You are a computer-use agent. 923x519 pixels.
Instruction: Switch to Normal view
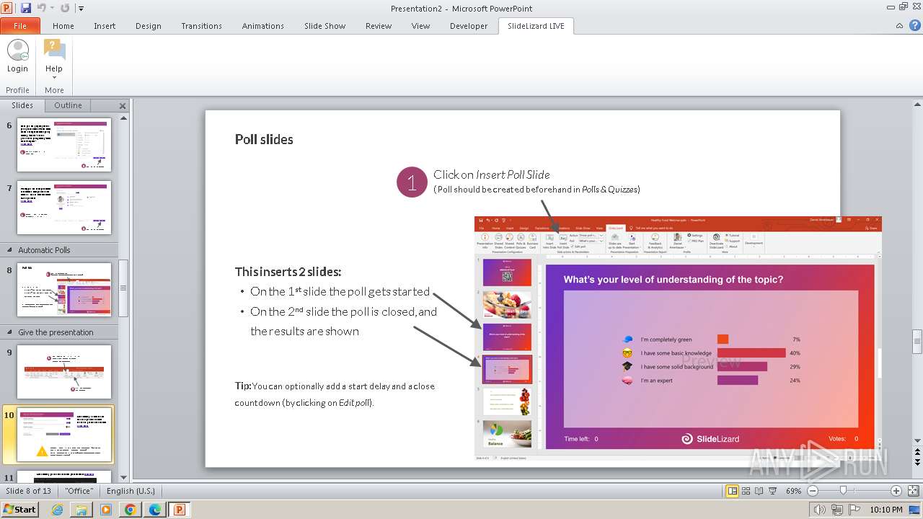(733, 491)
